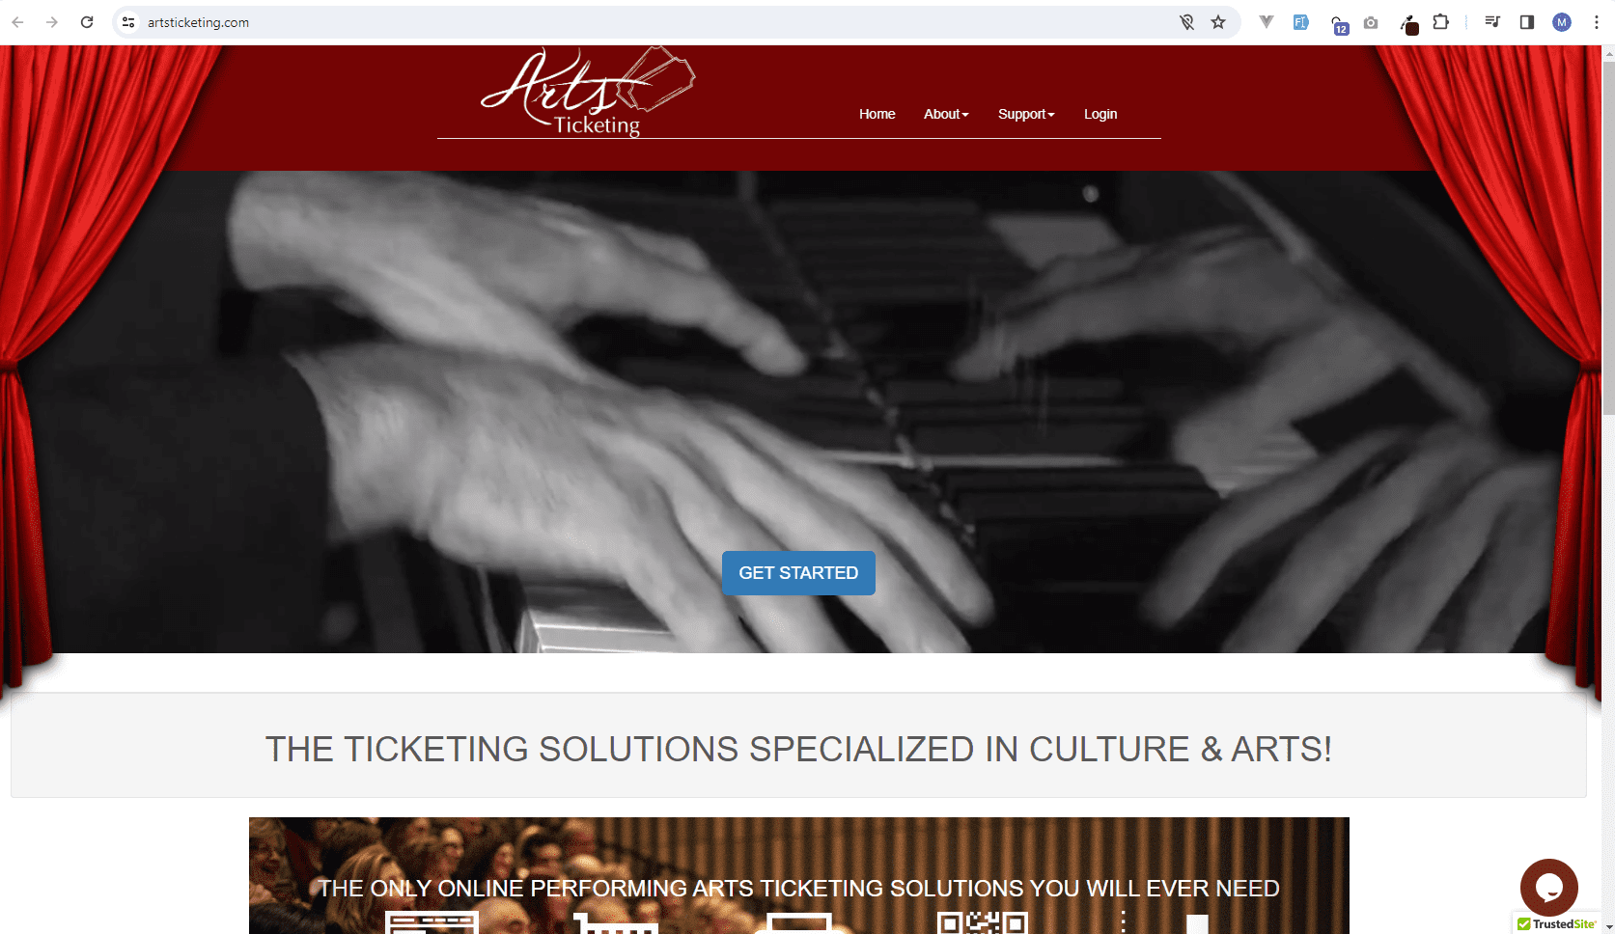Reload the page

(x=87, y=22)
